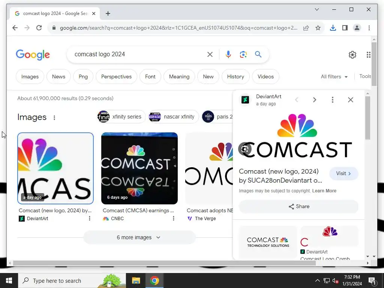The image size is (384, 288).
Task: Select the Videos filter chip
Action: click(x=265, y=76)
